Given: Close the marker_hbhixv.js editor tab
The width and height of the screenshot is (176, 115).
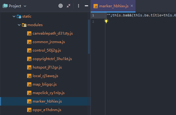Looking at the screenshot, I should pyautogui.click(x=132, y=6).
